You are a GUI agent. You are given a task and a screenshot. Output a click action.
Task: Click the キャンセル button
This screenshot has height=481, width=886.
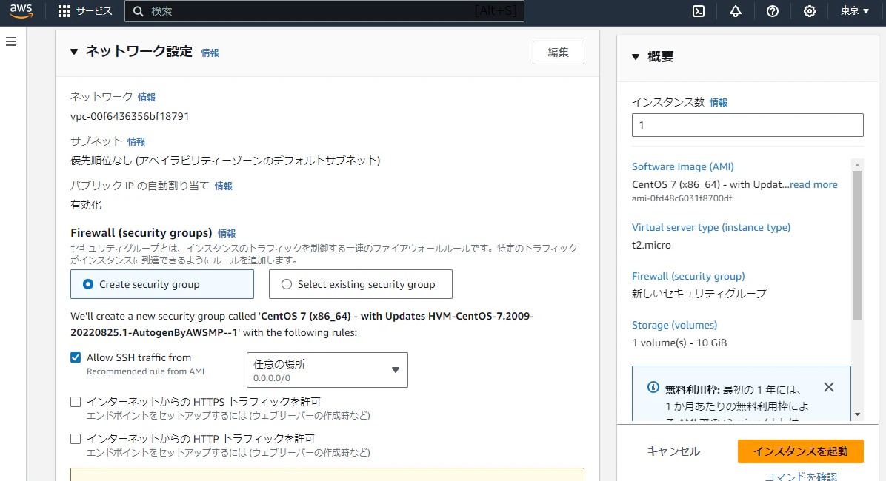673,451
